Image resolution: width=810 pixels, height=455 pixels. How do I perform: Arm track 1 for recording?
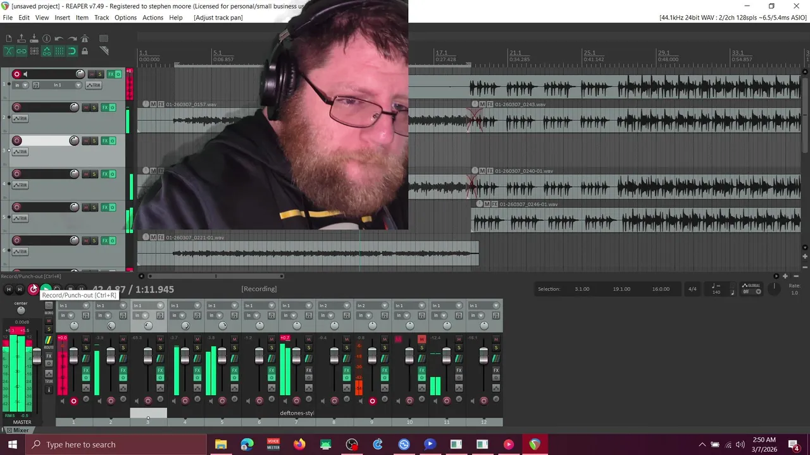point(16,74)
